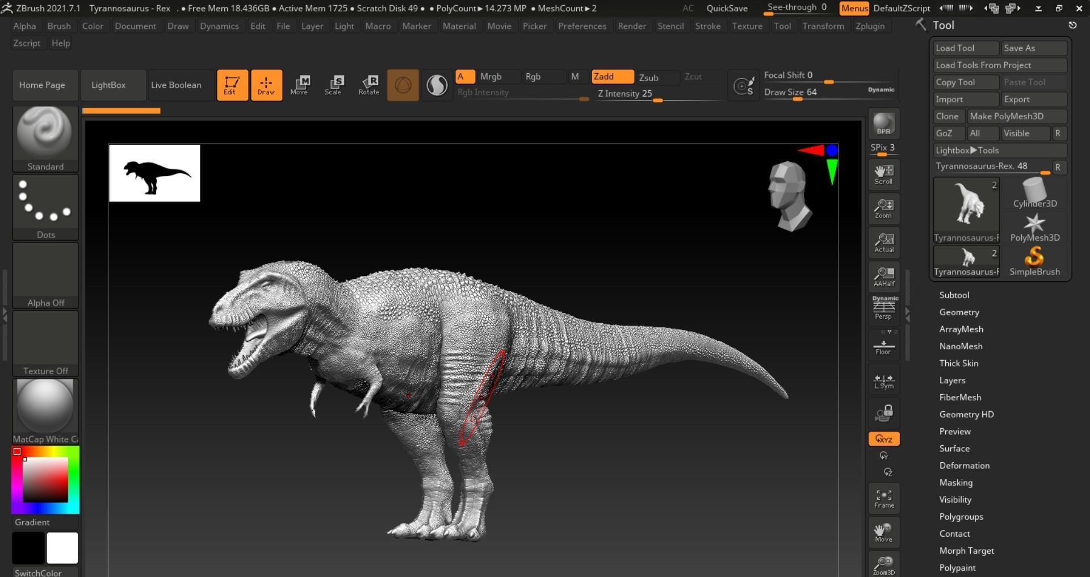
Task: Click the lazy mouse S stroke icon
Action: click(x=744, y=86)
